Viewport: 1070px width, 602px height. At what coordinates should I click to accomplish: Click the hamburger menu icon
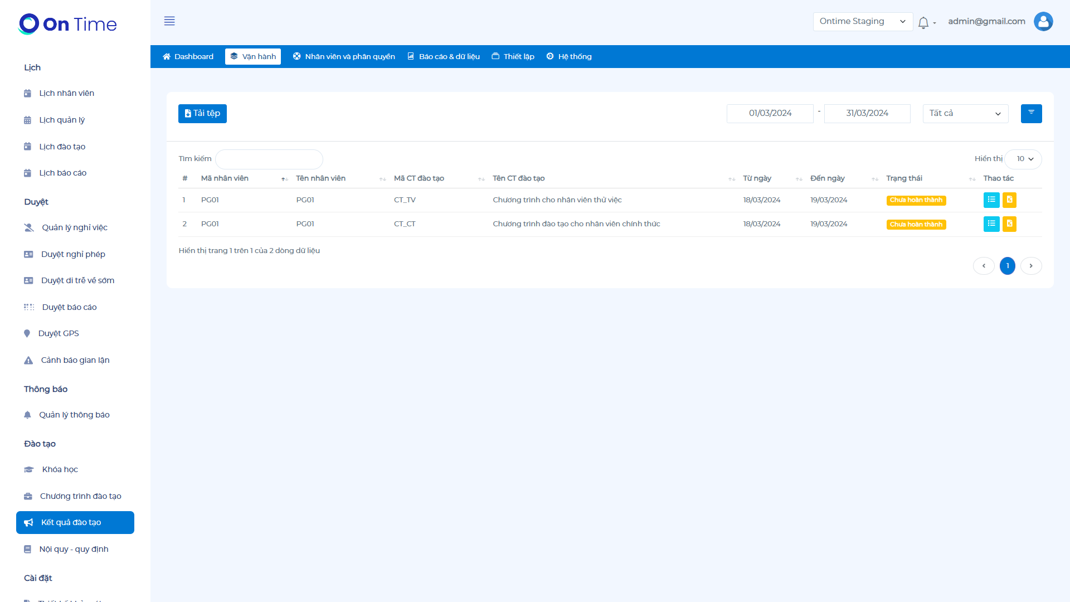(169, 21)
